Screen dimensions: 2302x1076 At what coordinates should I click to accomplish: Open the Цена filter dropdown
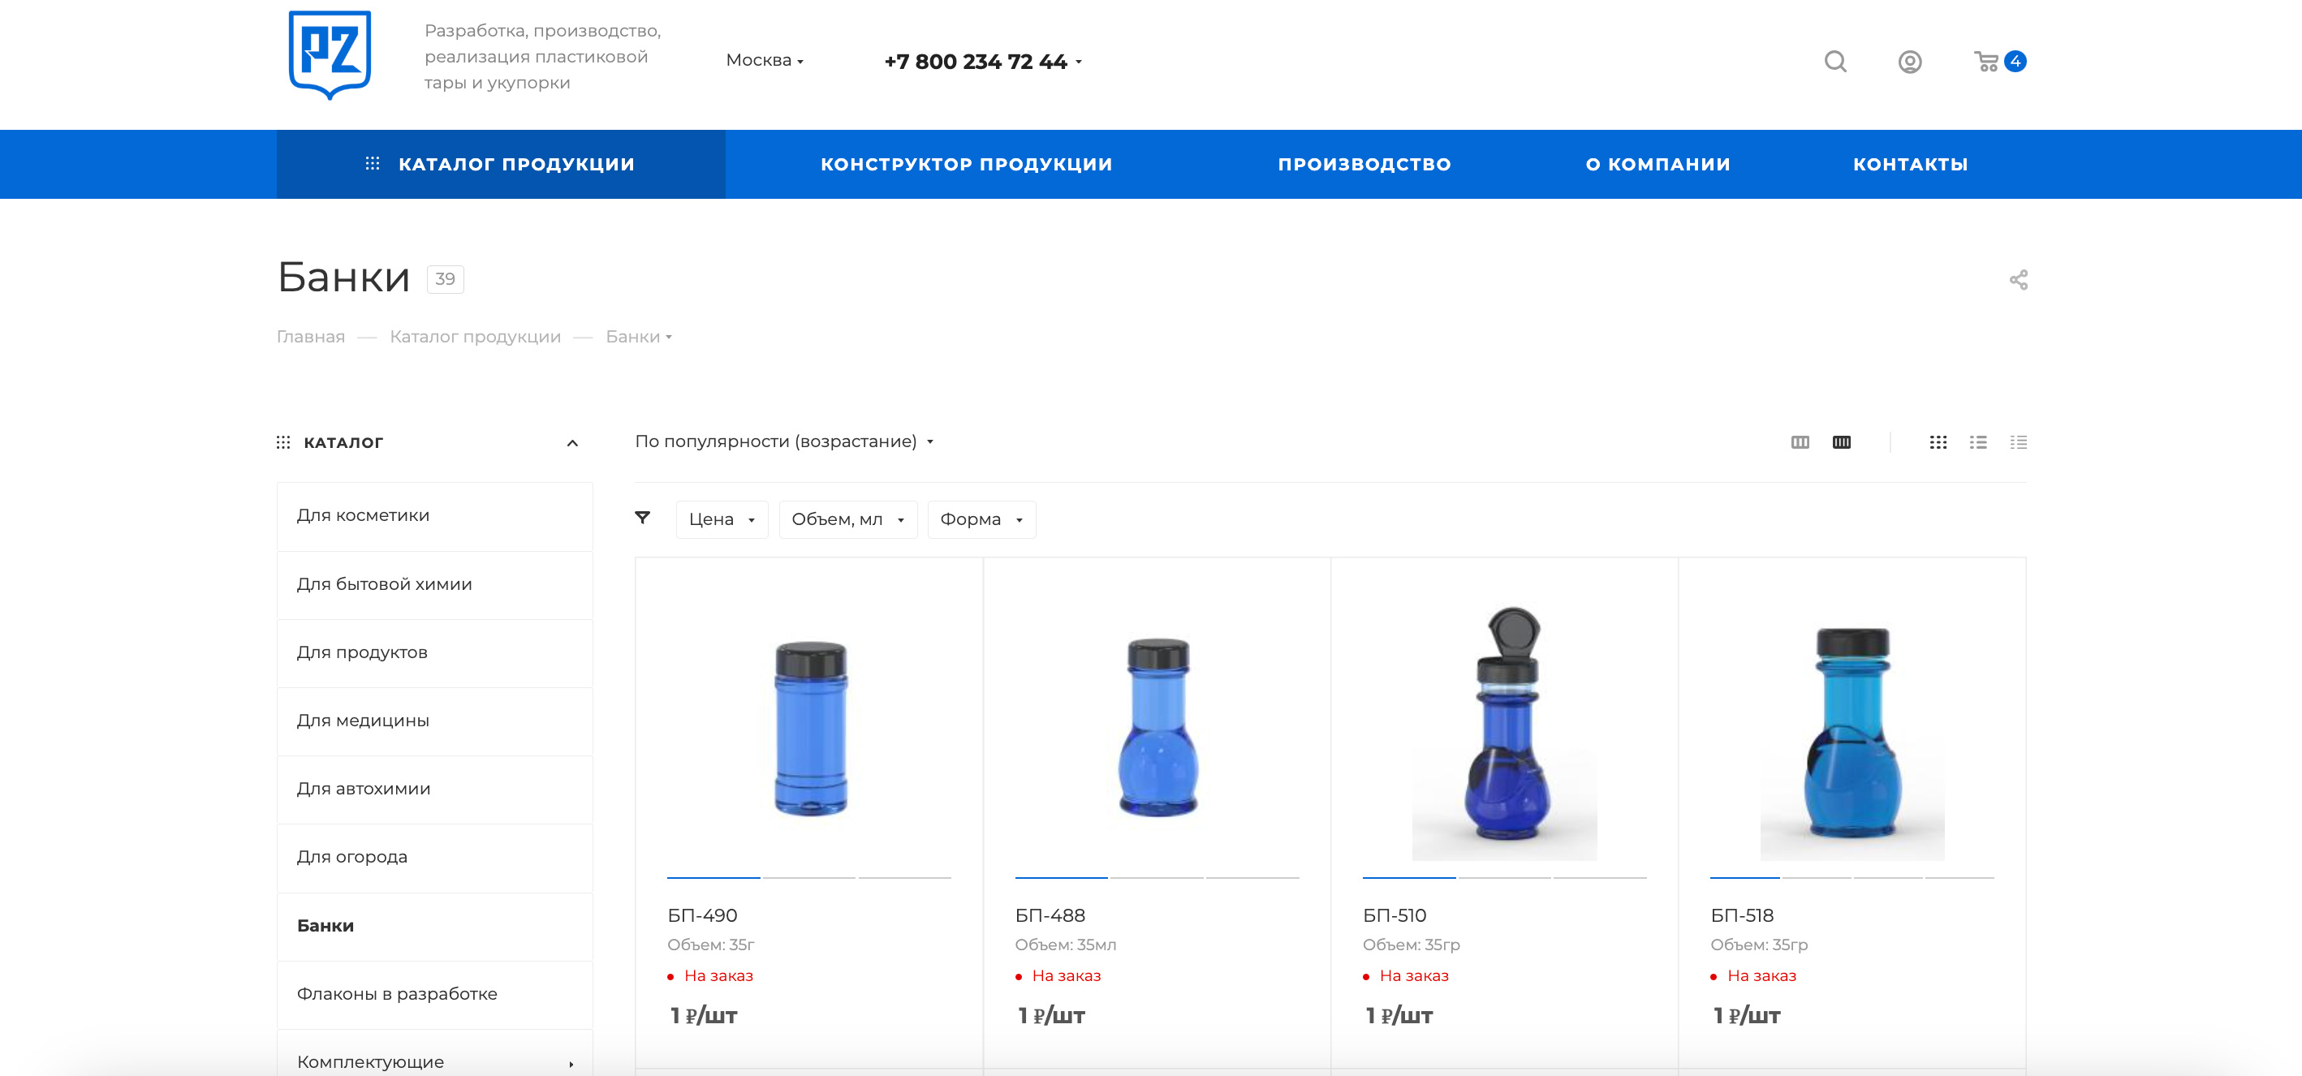click(x=721, y=519)
